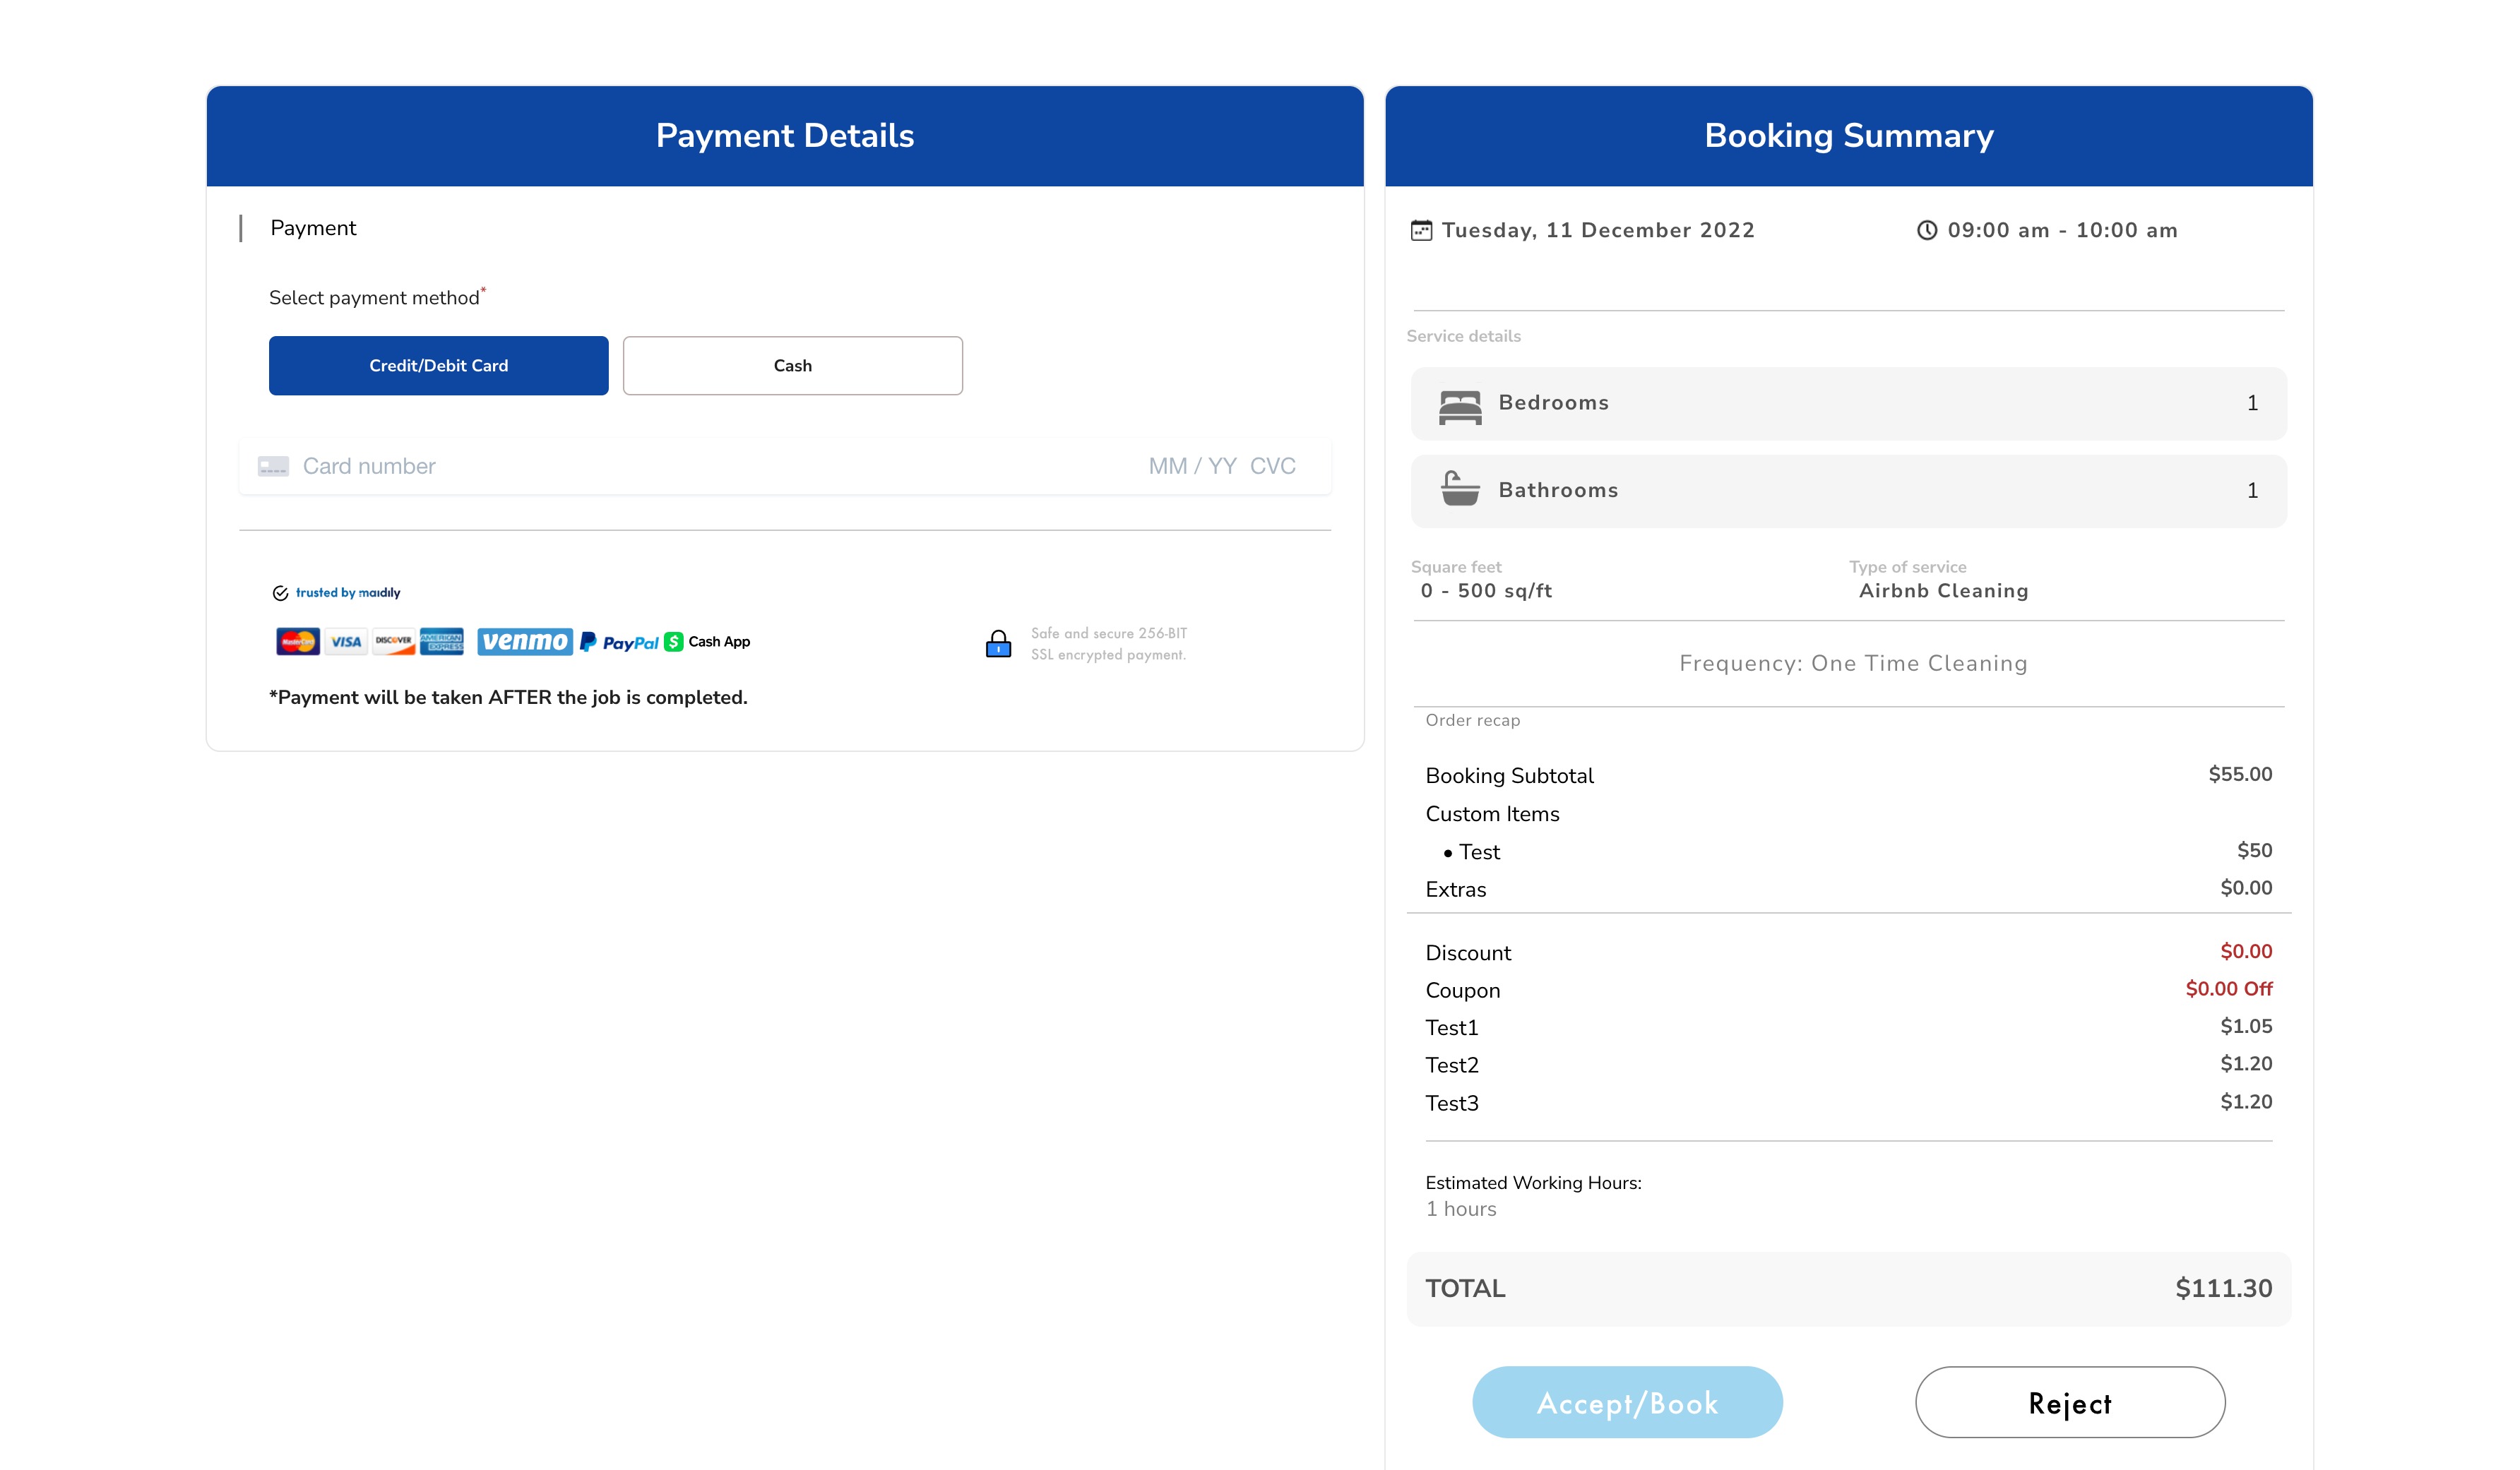This screenshot has height=1470, width=2520.
Task: Click the '0 - 500 sq/ft' value
Action: (x=1486, y=591)
